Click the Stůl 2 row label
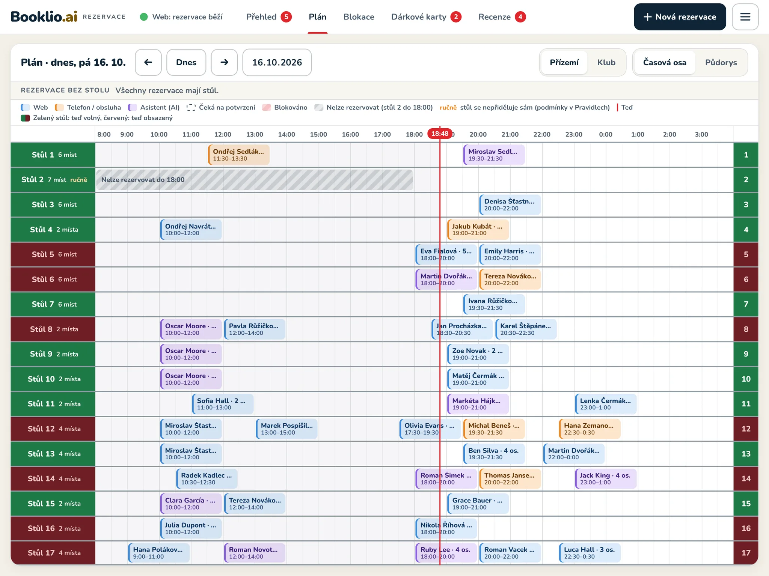This screenshot has width=769, height=576. [x=53, y=180]
